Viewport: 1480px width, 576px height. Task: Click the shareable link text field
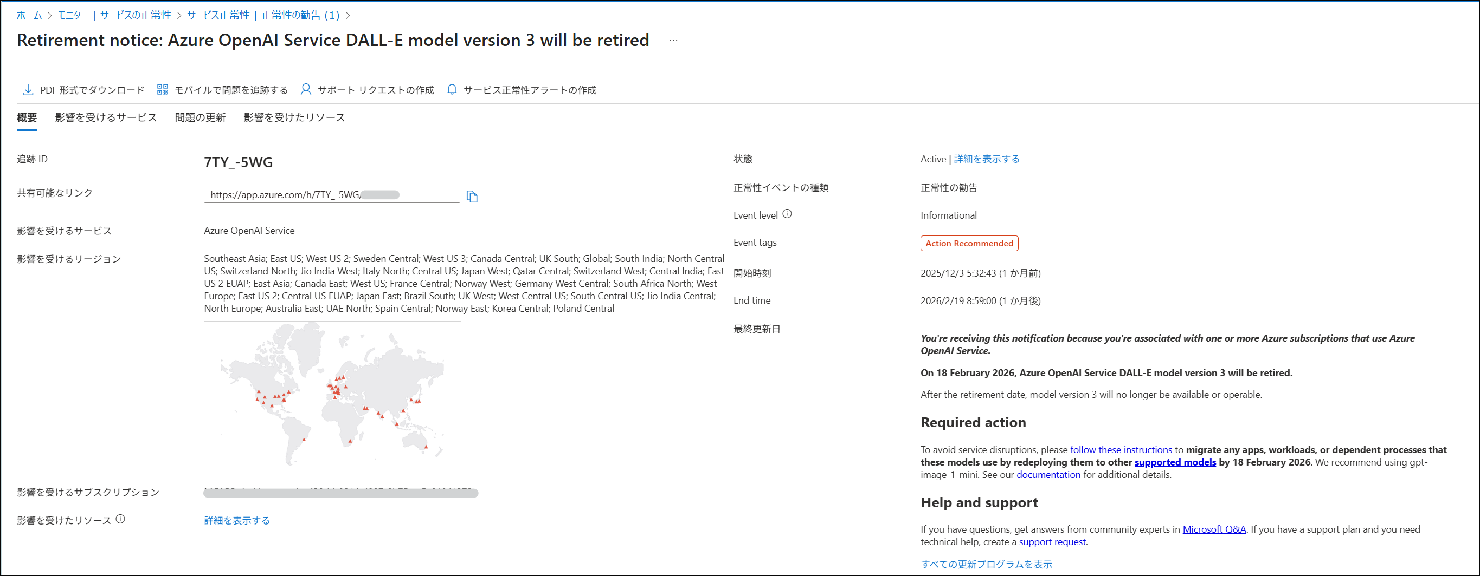coord(331,194)
